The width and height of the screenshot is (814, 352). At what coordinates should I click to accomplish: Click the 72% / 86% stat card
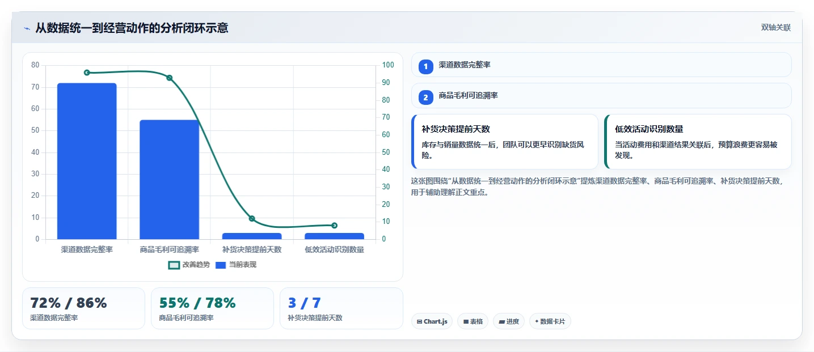83,308
